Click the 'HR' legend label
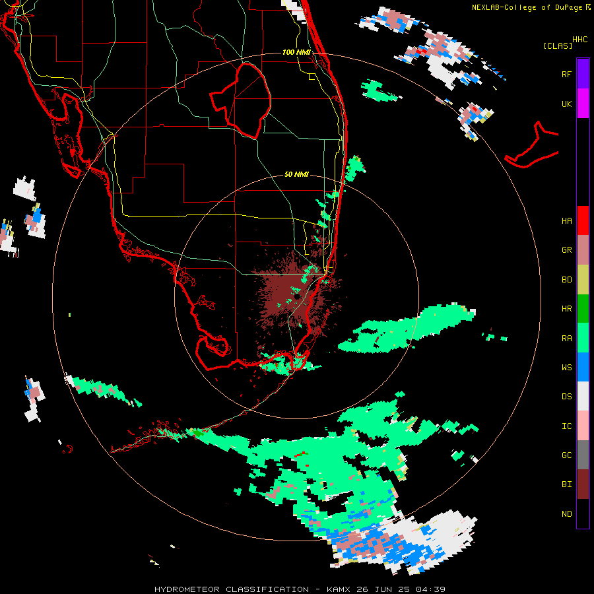Image resolution: width=594 pixels, height=594 pixels. pyautogui.click(x=566, y=309)
